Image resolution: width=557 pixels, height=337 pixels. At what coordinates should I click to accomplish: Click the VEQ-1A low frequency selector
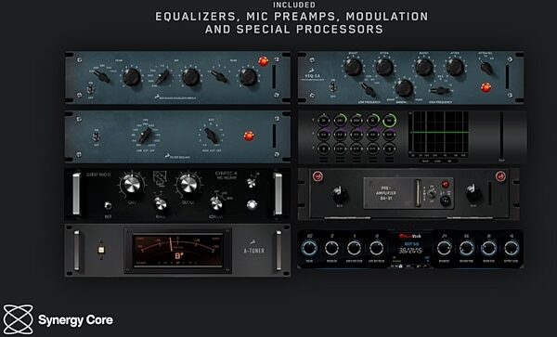pyautogui.click(x=368, y=89)
